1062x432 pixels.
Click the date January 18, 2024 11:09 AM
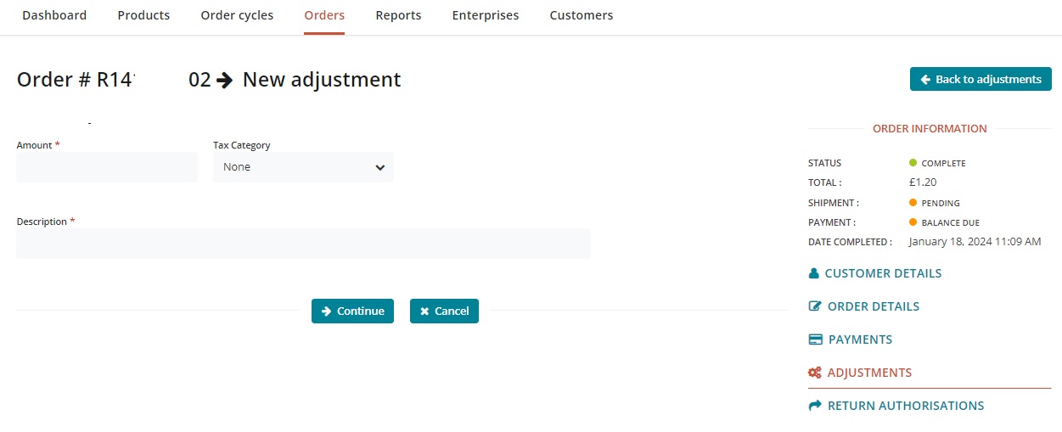[x=975, y=242]
